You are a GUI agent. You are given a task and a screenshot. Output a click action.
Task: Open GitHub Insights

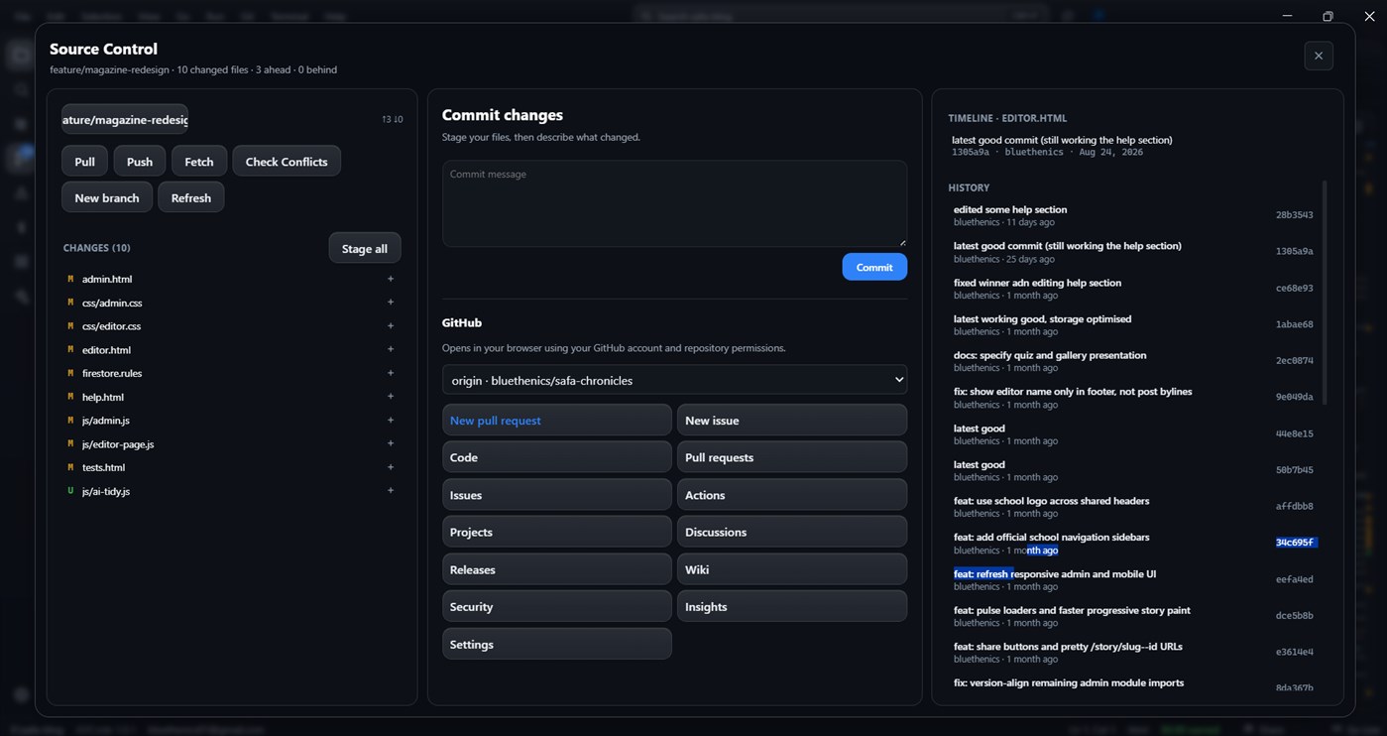(x=792, y=606)
